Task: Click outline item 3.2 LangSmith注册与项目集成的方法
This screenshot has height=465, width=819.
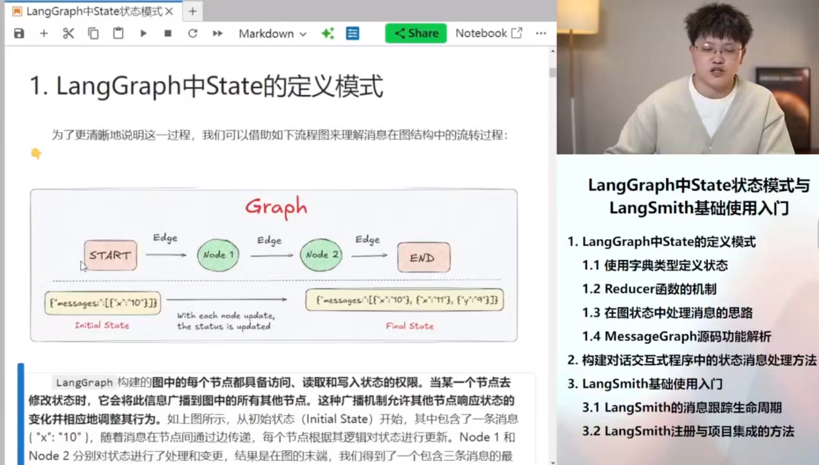Action: (688, 431)
